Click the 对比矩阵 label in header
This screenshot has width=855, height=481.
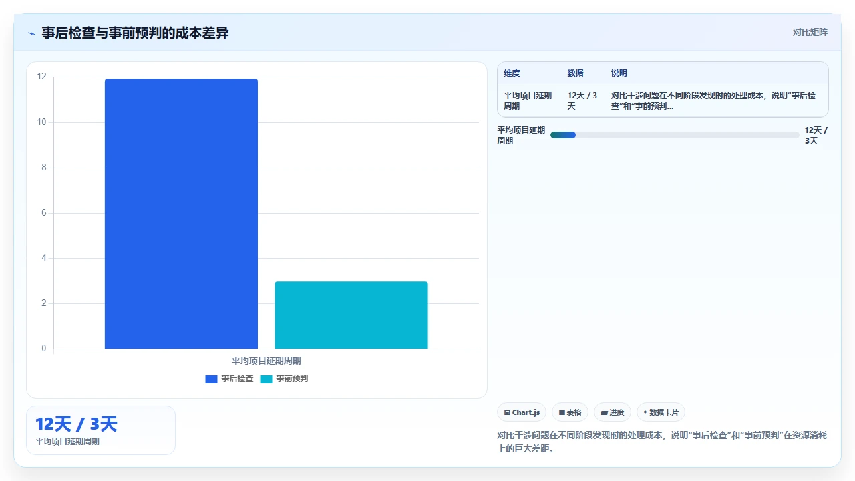810,32
